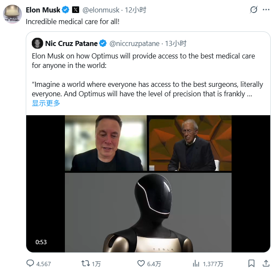The width and height of the screenshot is (278, 270).
Task: Click the X affiliation badge beside Elon Musk
Action: 75,9
